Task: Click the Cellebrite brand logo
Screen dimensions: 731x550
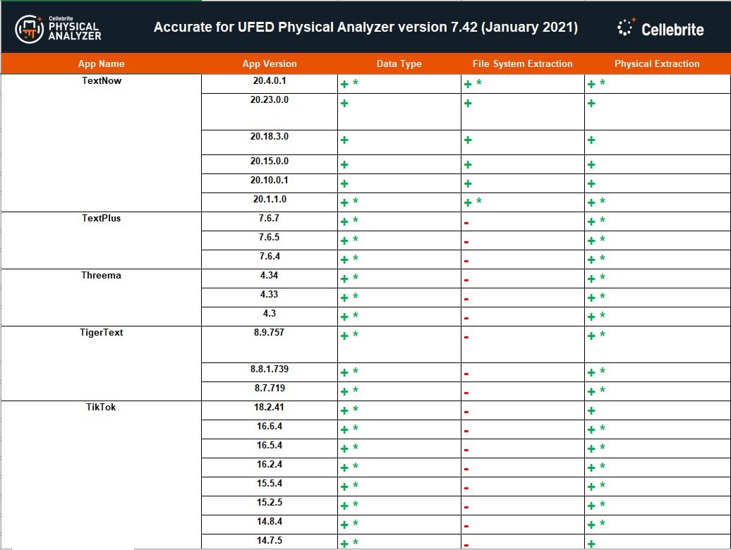Action: pos(660,28)
